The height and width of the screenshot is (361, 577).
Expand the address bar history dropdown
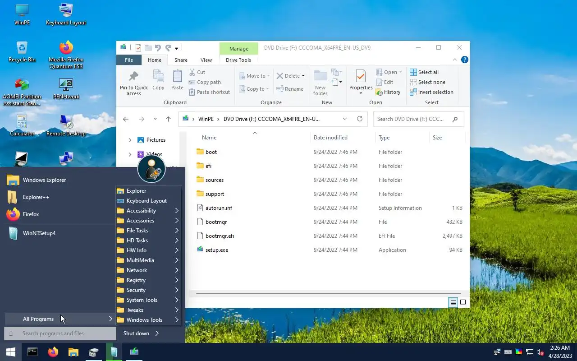(345, 119)
